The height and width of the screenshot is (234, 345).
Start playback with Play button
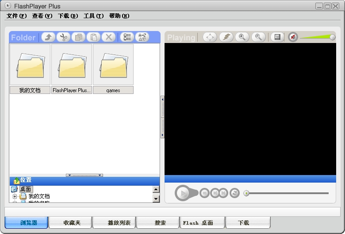(183, 193)
